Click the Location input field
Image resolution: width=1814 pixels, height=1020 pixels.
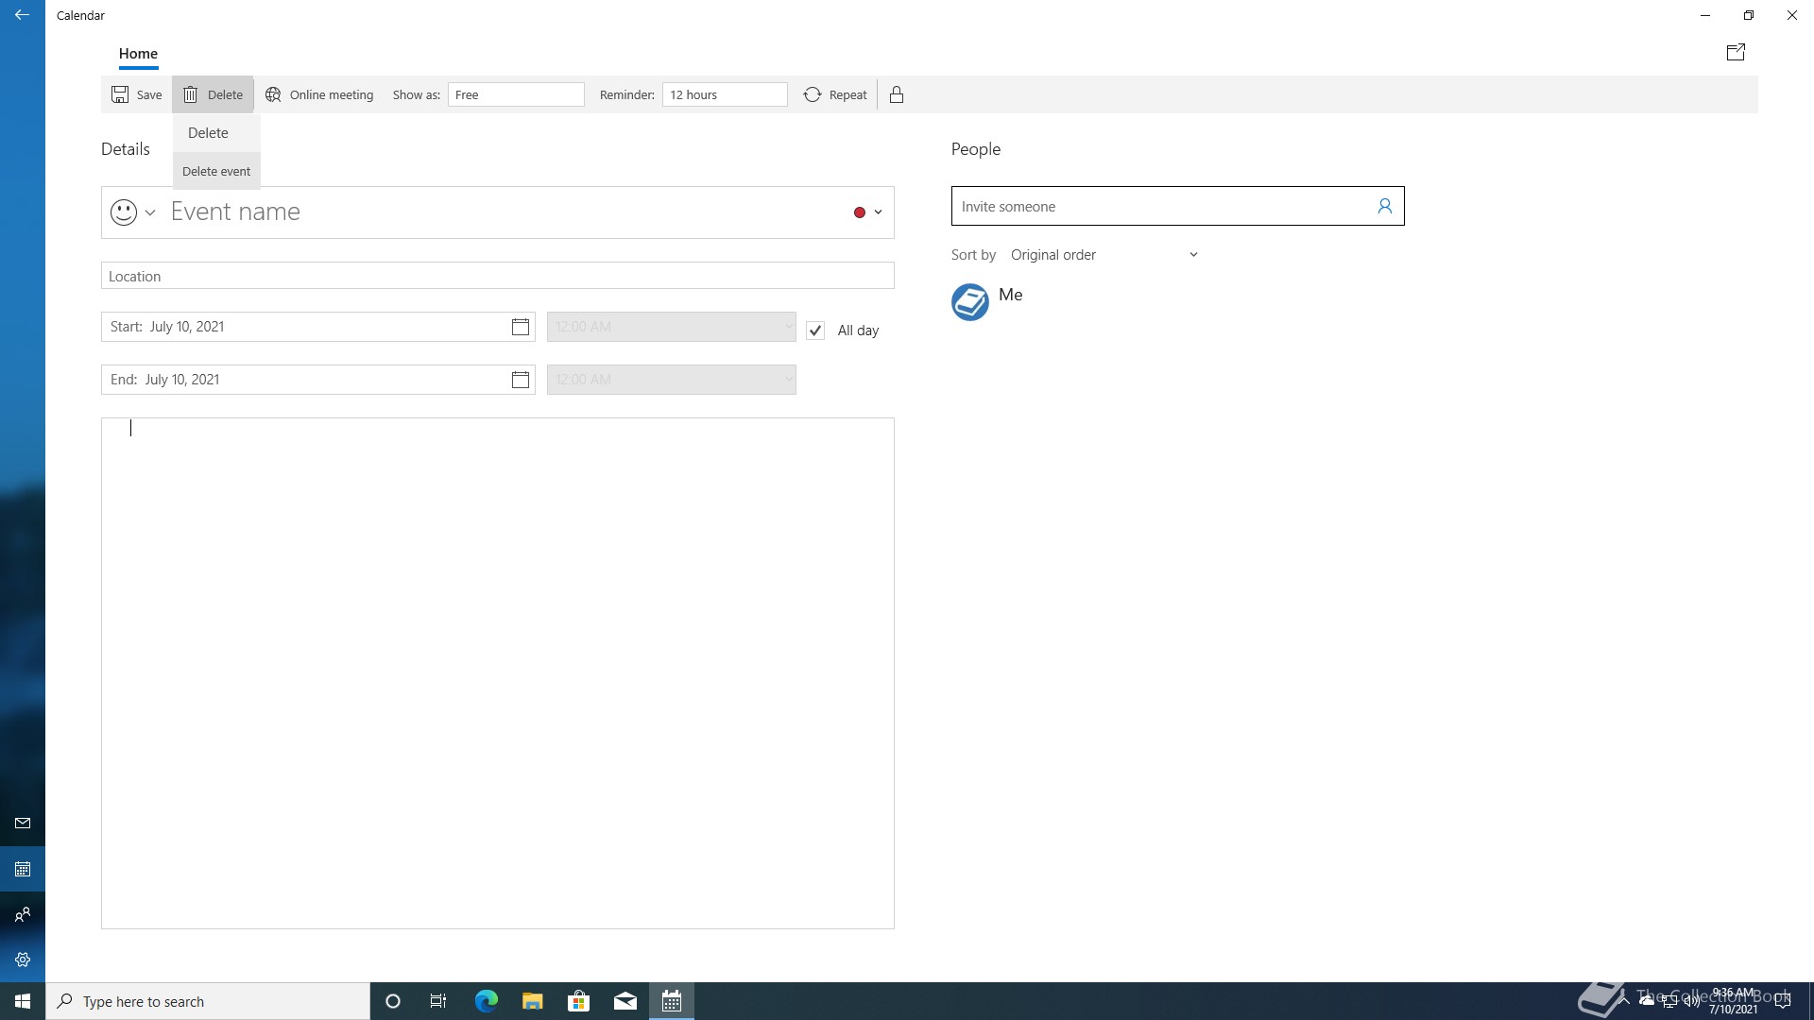click(x=497, y=276)
